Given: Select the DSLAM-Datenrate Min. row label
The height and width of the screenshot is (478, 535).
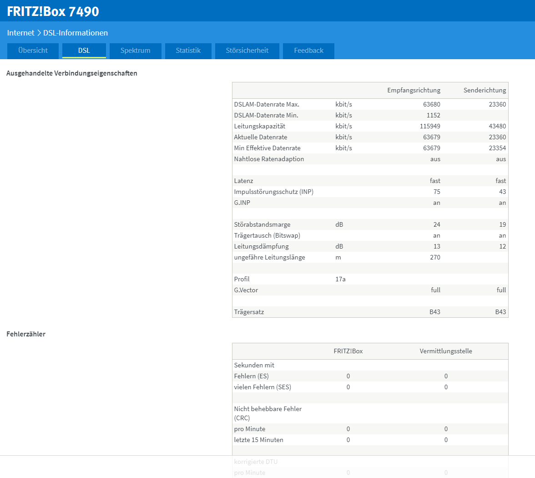Looking at the screenshot, I should coord(266,116).
